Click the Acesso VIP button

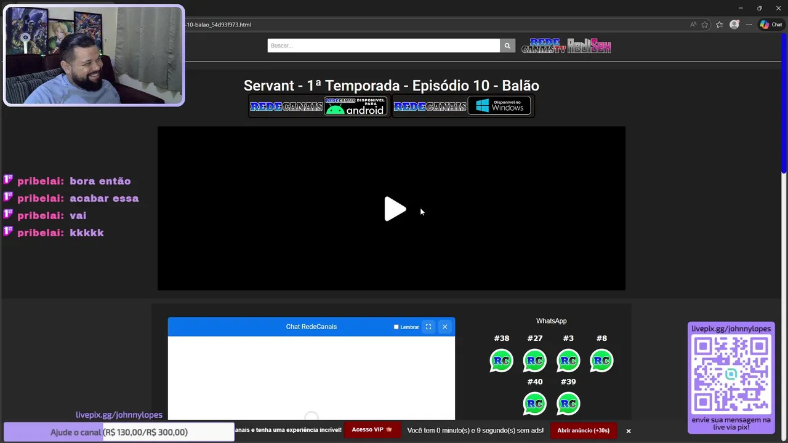pos(372,430)
